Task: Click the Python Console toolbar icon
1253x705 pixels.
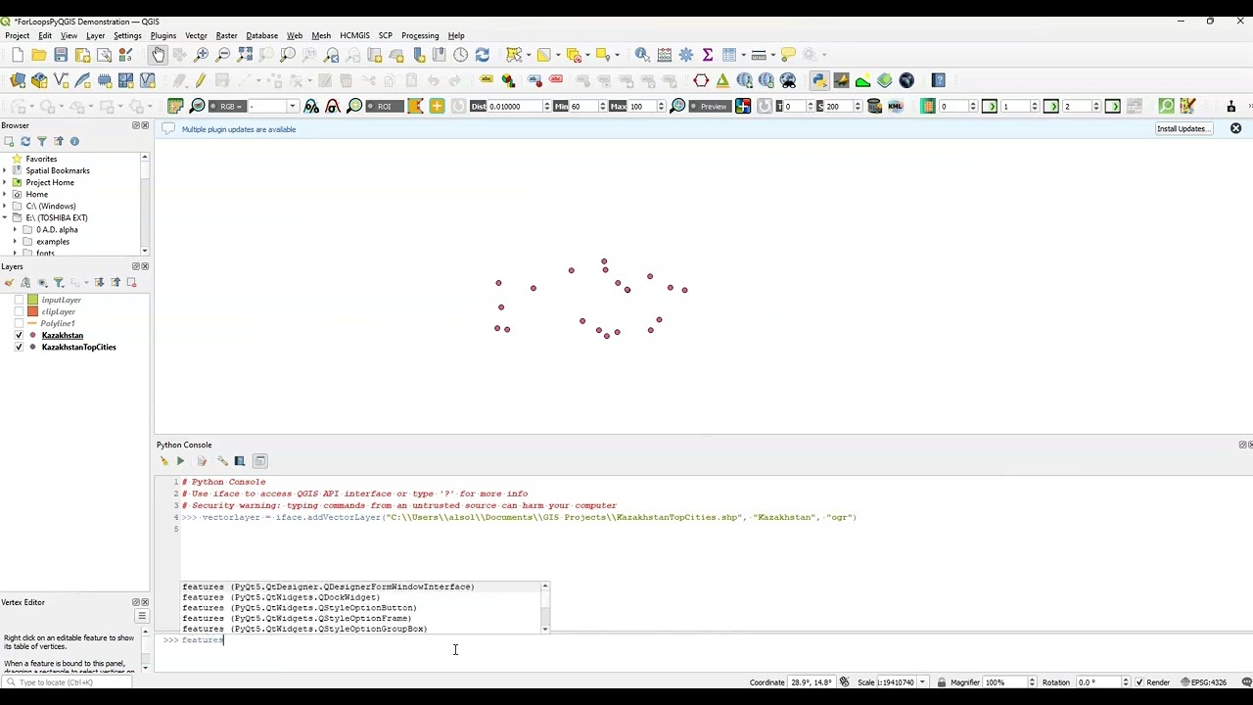Action: click(819, 80)
